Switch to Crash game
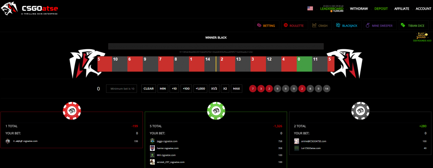This screenshot has height=168, width=433. point(321,26)
